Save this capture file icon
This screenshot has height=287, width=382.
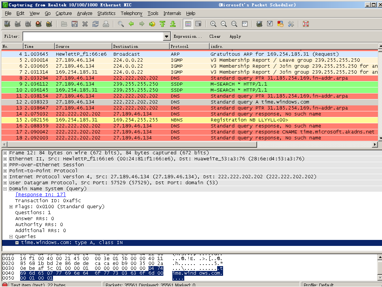pyautogui.click(x=75, y=24)
